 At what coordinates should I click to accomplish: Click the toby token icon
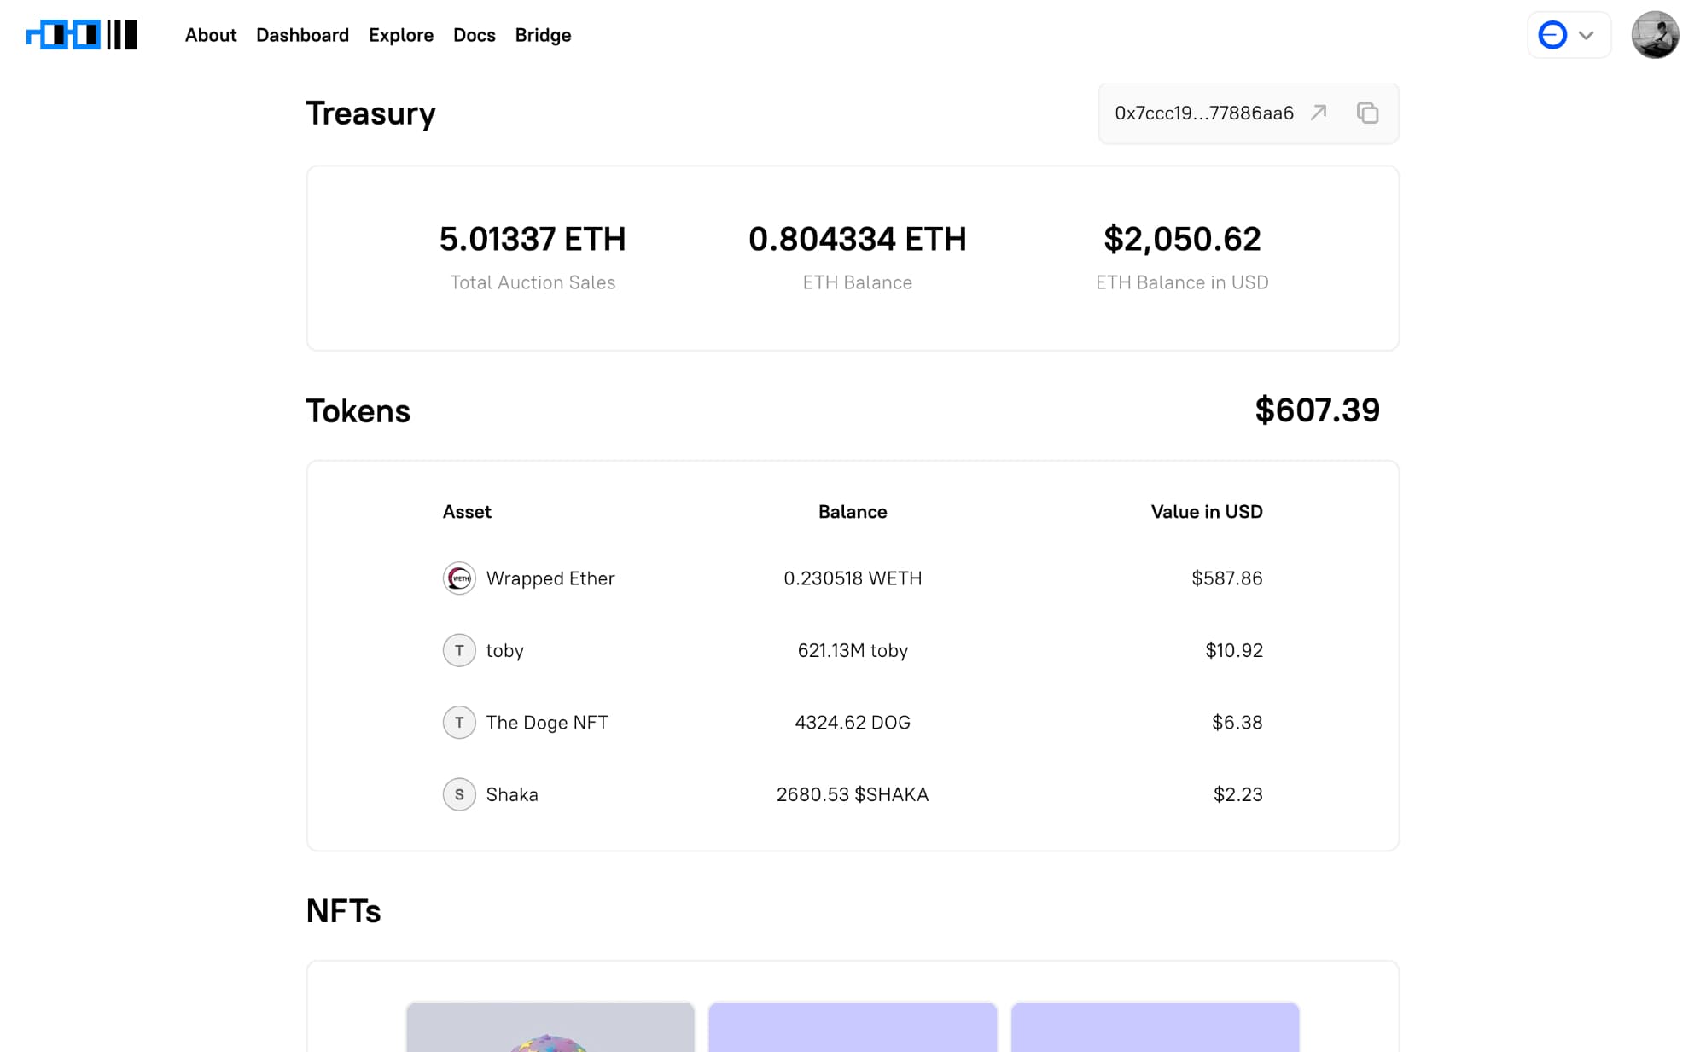coord(459,650)
